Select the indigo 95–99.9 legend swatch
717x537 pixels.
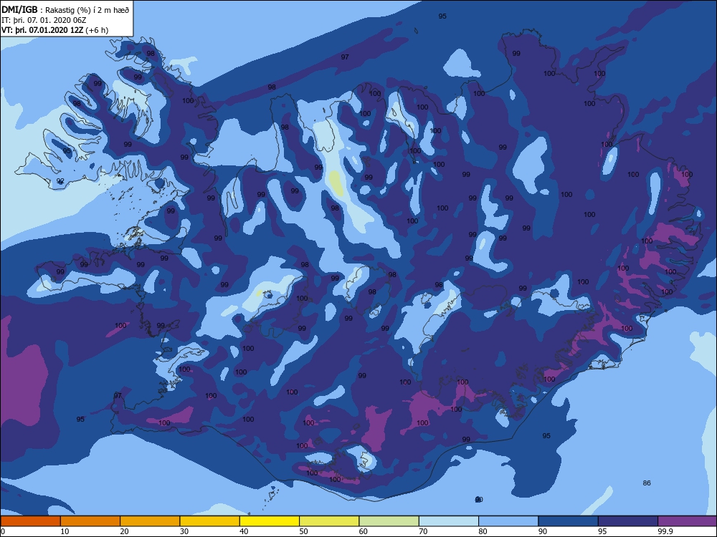628,521
